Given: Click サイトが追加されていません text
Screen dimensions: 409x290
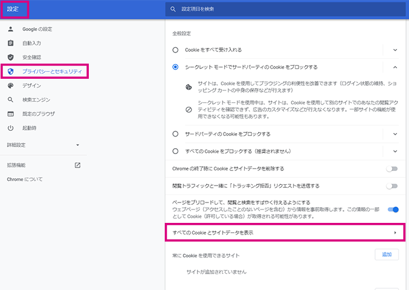Looking at the screenshot, I should pos(216,272).
